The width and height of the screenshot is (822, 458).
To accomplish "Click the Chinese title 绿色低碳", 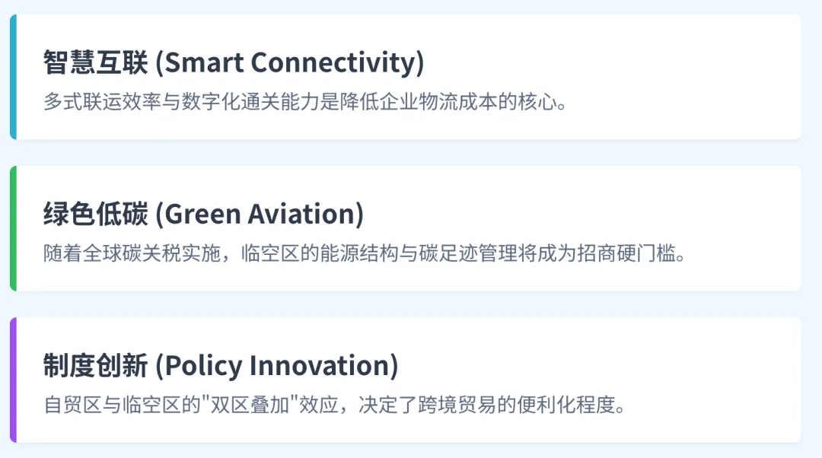I will pos(95,215).
